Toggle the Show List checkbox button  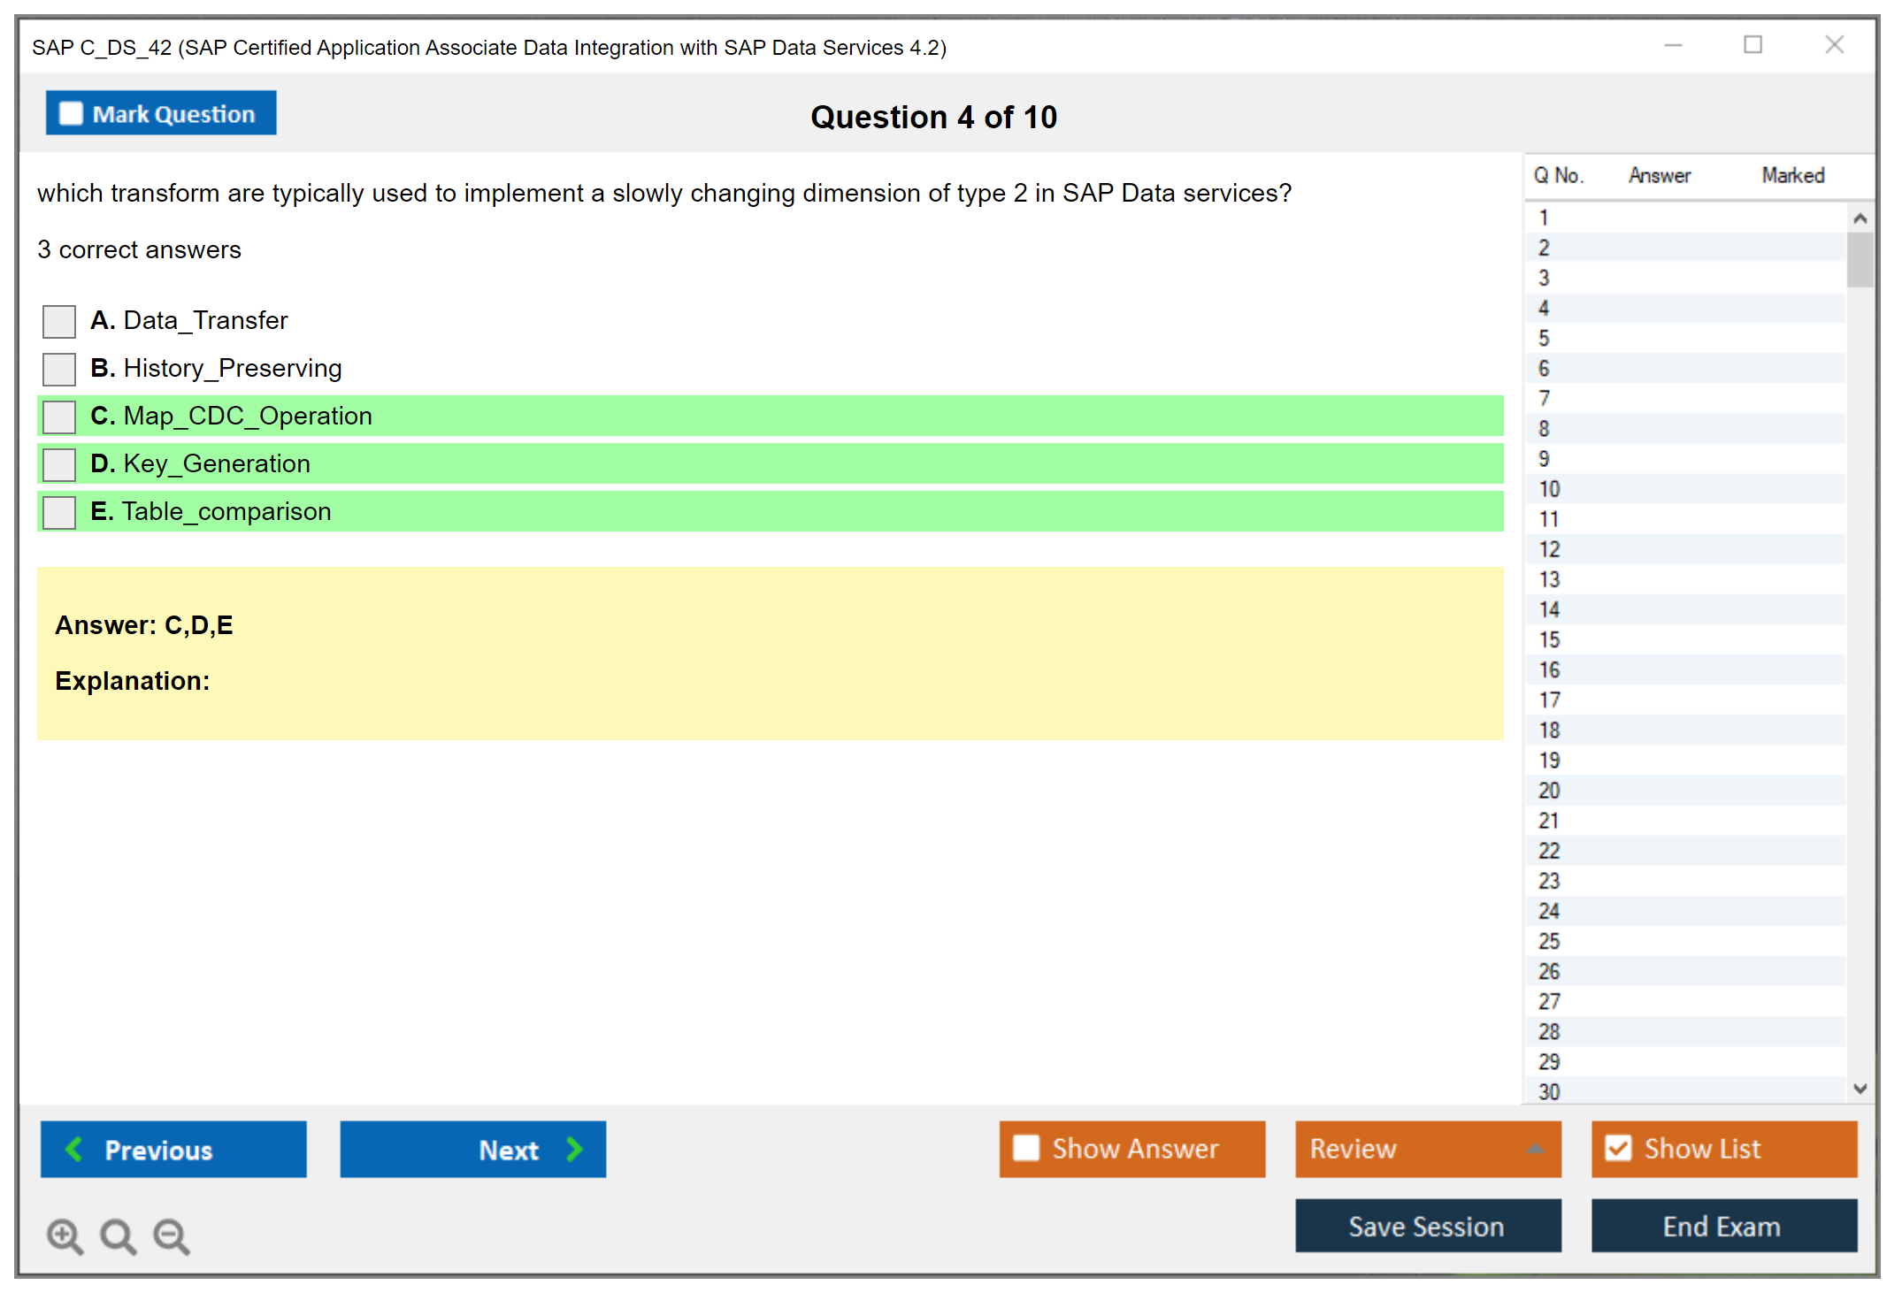(1618, 1149)
